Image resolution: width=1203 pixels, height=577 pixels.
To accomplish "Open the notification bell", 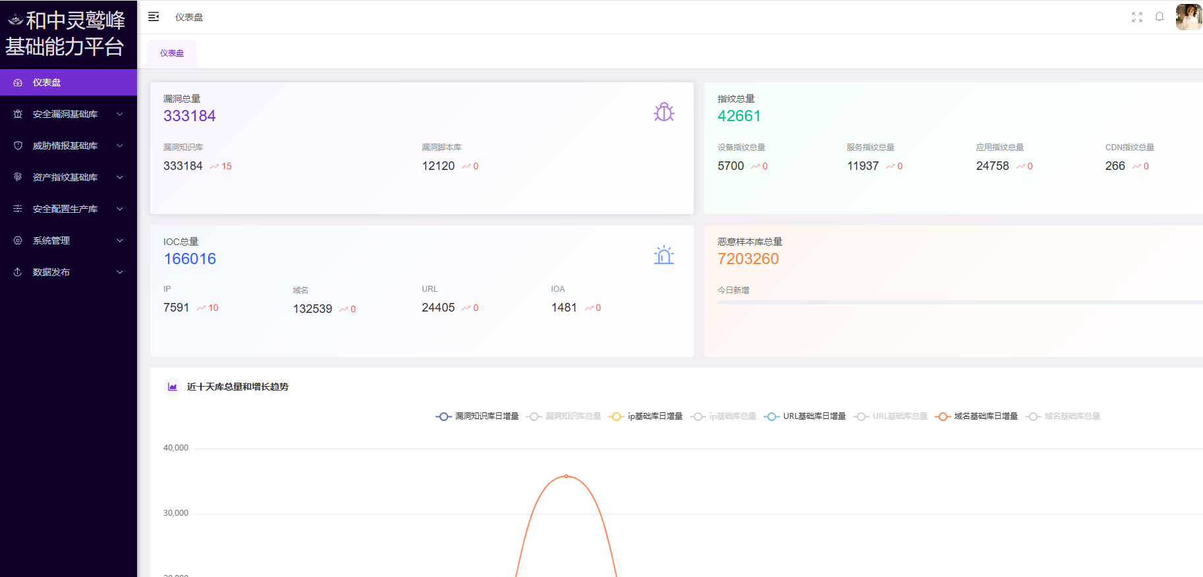I will 1159,17.
